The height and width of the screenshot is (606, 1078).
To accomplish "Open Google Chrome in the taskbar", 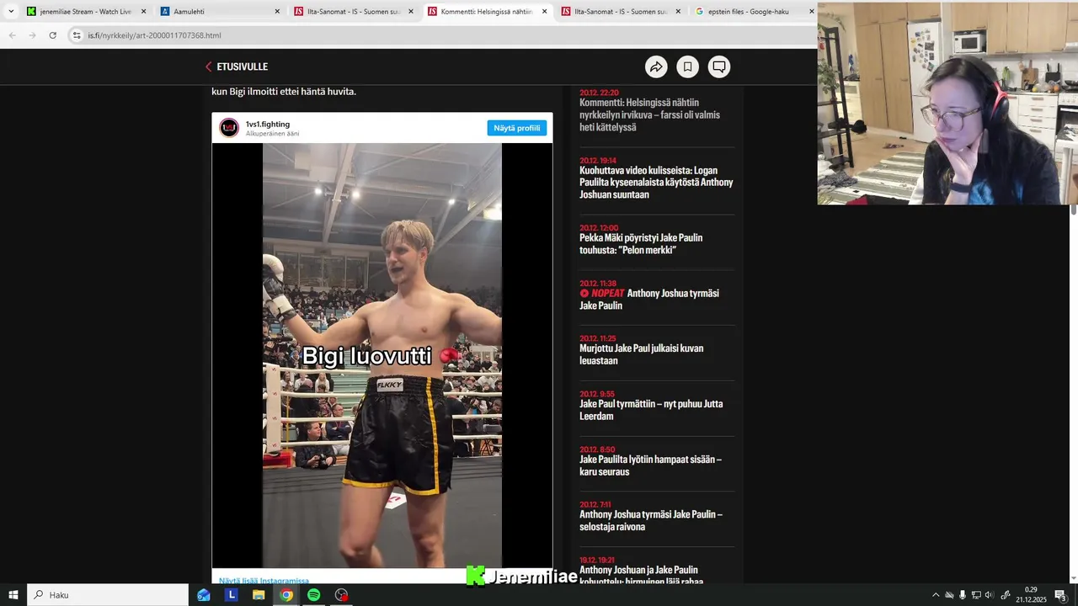I will 286,595.
